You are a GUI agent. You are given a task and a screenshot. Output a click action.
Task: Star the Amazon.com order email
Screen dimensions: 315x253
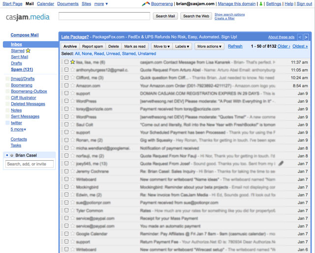pyautogui.click(x=72, y=85)
